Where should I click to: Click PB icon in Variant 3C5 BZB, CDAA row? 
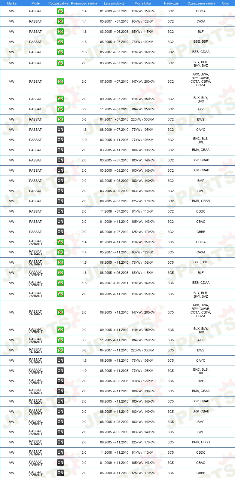(60, 283)
